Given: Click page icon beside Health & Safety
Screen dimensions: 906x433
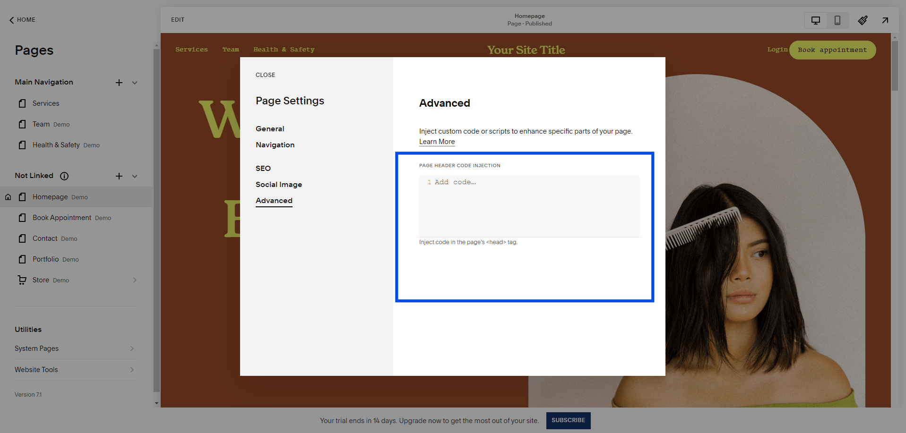Looking at the screenshot, I should coord(22,145).
